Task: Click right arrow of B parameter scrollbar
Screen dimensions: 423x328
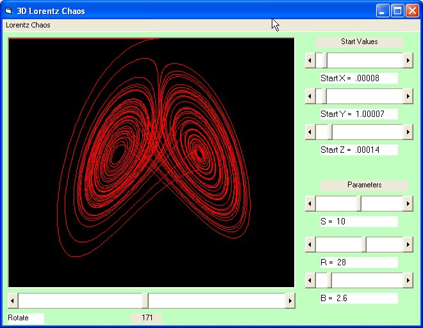Action: [x=408, y=280]
